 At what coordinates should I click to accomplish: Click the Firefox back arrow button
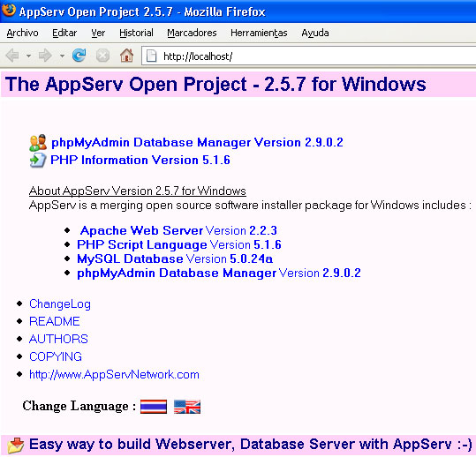coord(12,56)
